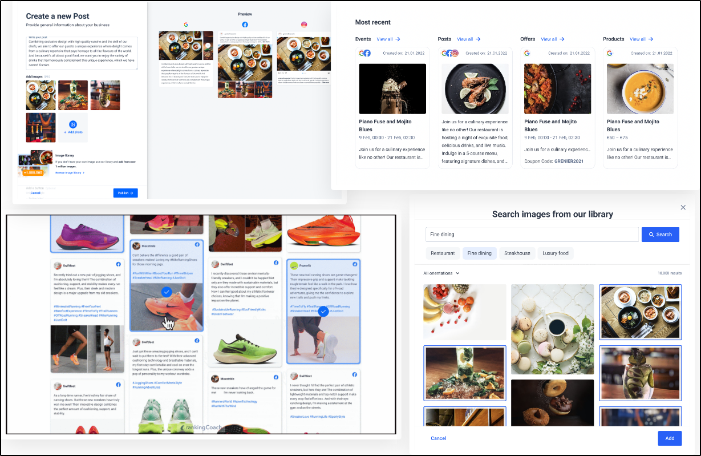
Task: Expand Products with View all link
Action: point(641,39)
